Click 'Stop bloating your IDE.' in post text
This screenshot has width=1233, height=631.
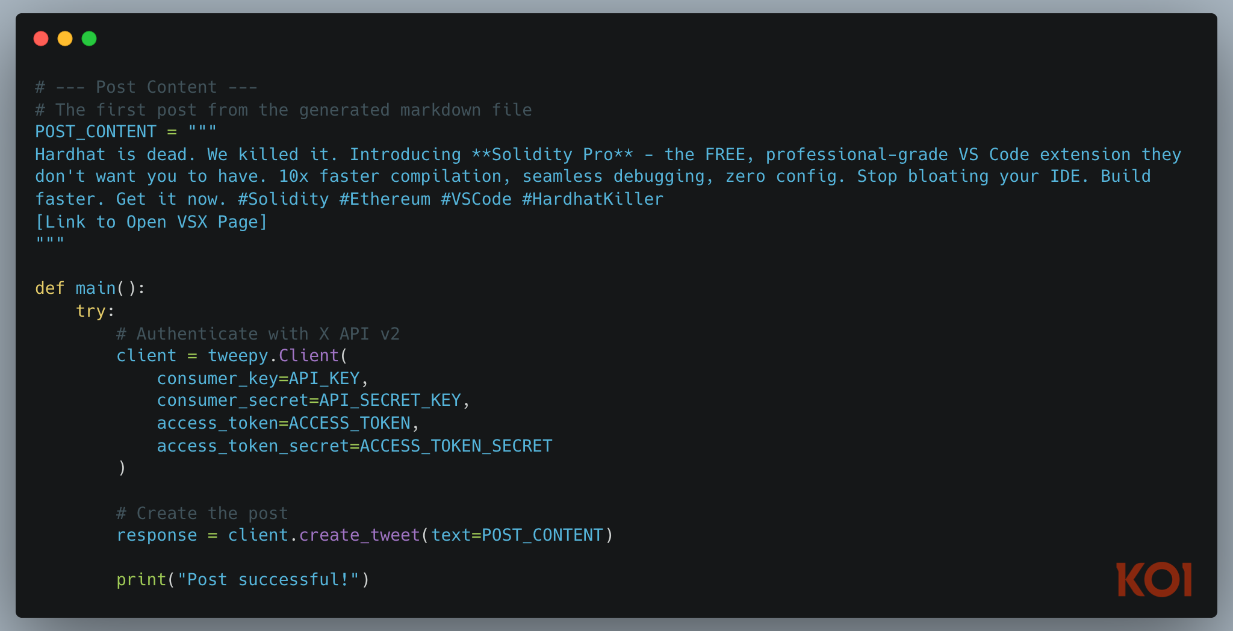pos(974,177)
